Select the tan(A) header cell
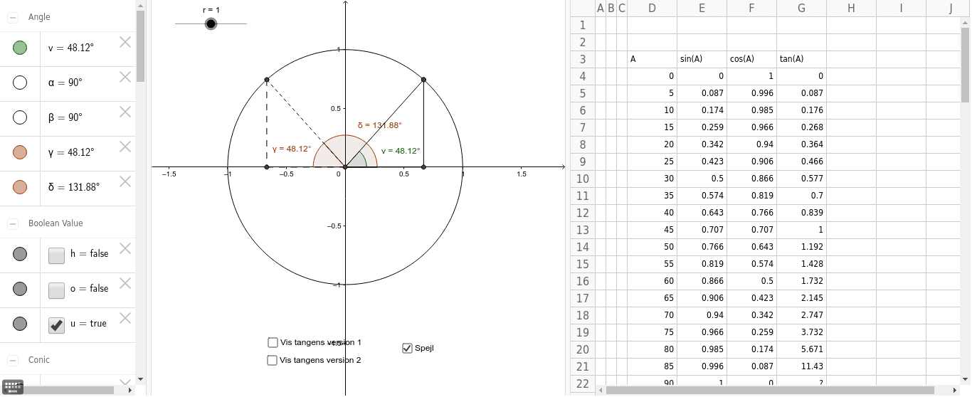Image resolution: width=972 pixels, height=397 pixels. point(801,59)
